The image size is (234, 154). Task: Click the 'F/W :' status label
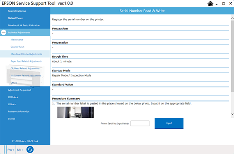11,150
